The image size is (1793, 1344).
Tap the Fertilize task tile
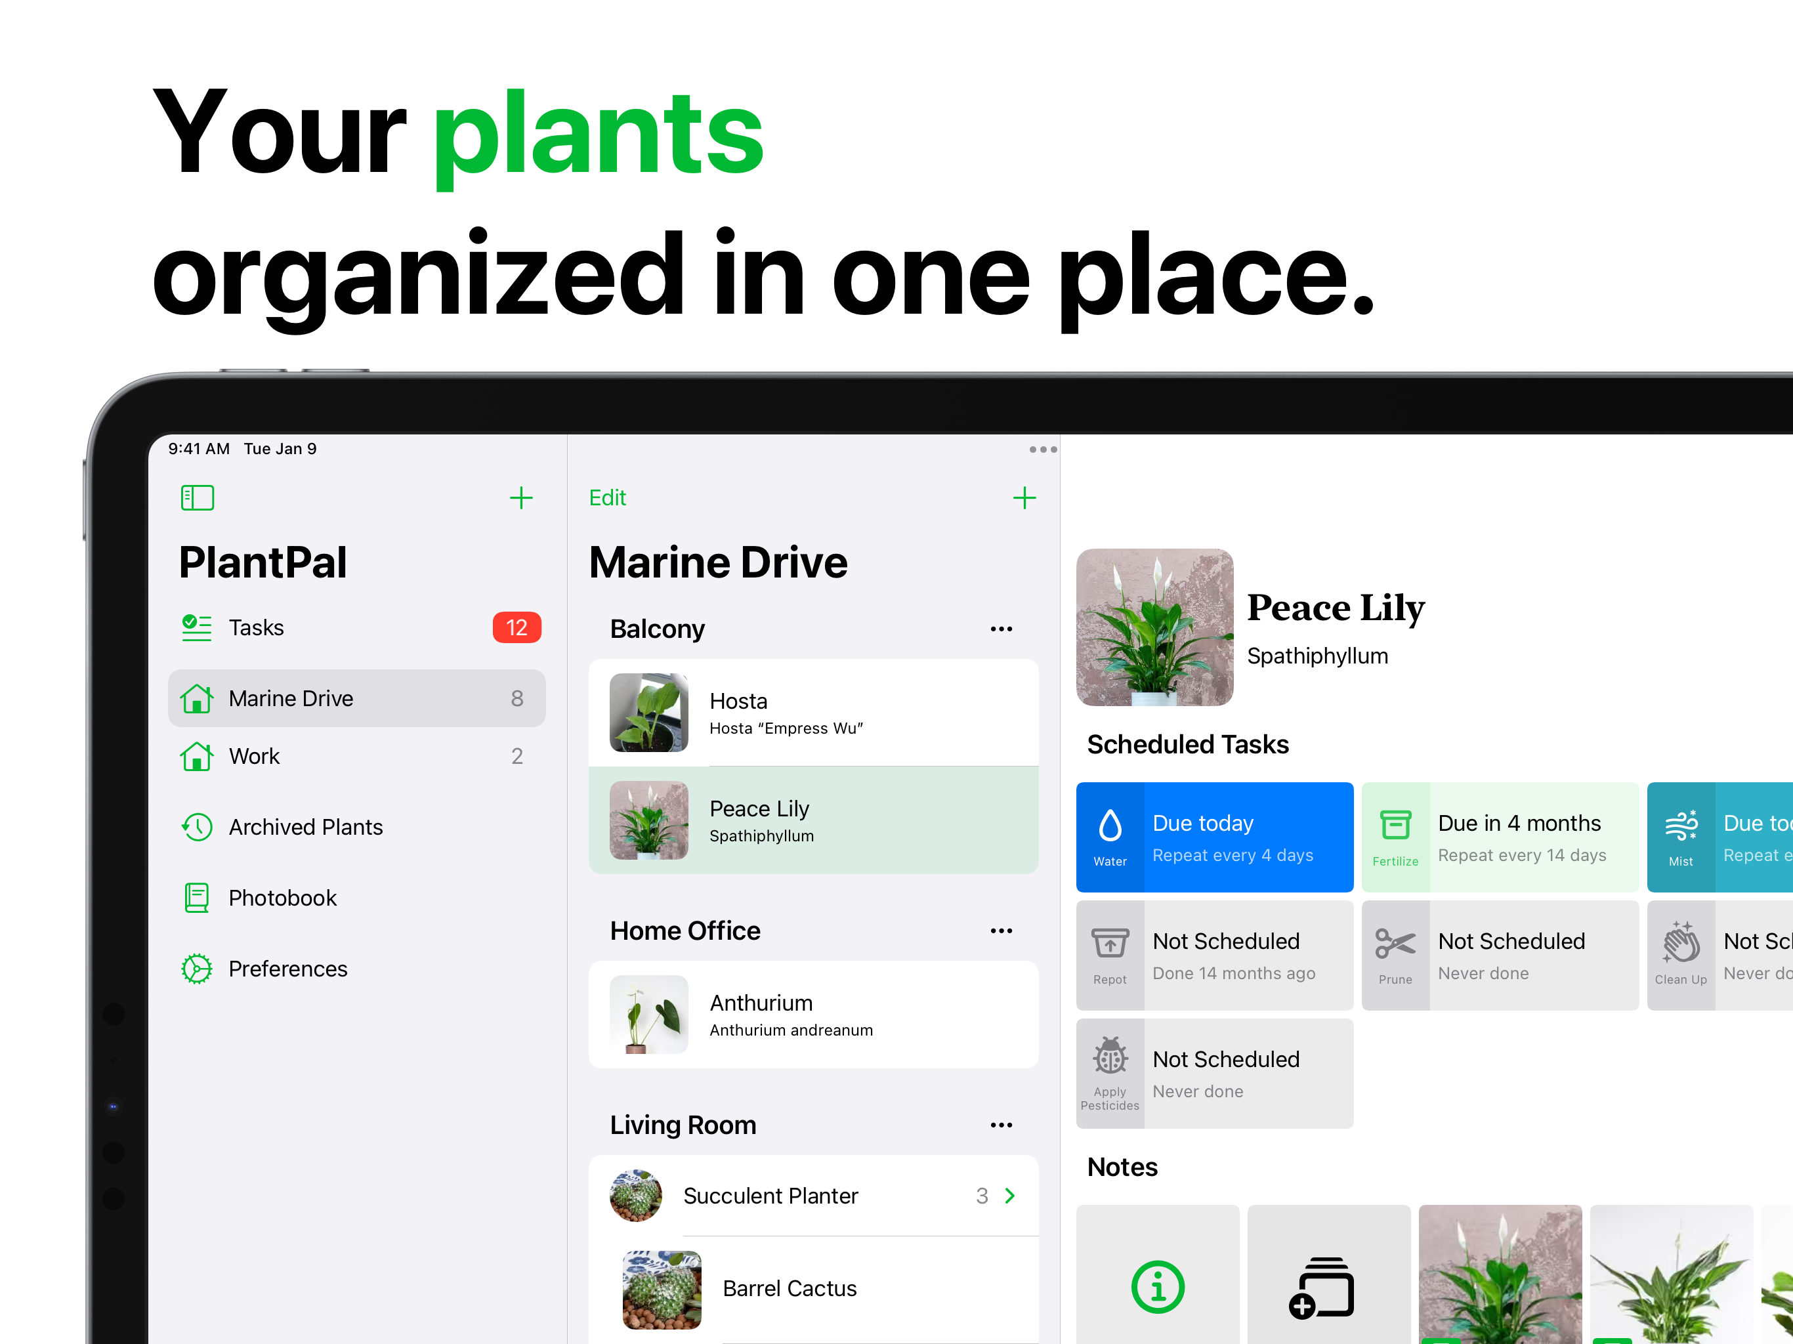coord(1499,837)
